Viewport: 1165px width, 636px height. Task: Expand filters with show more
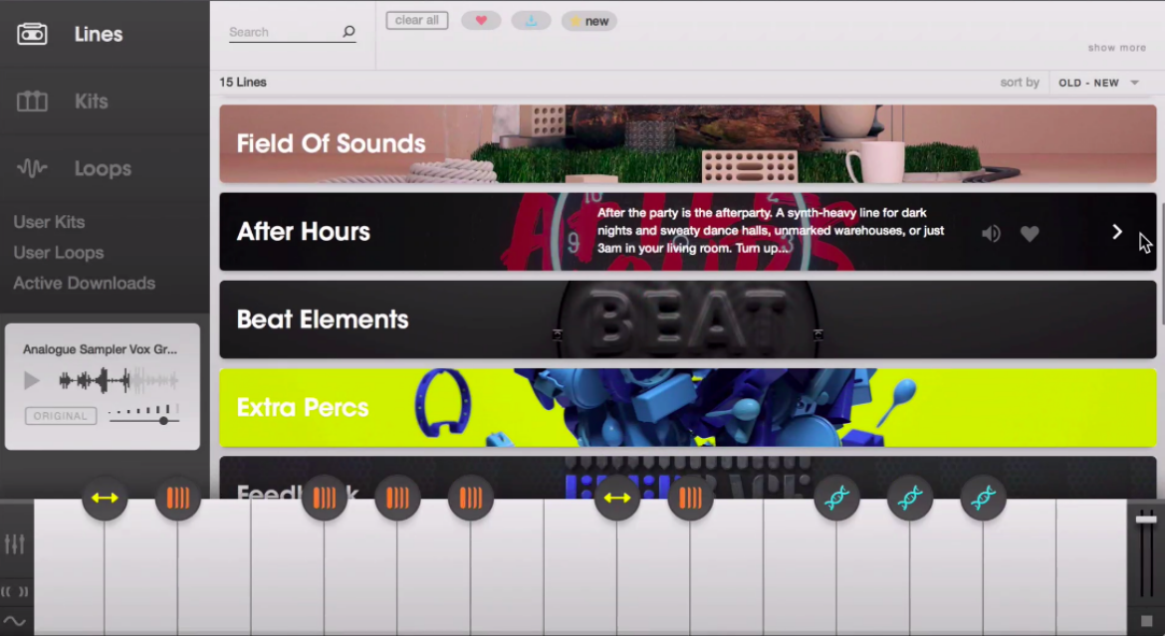[x=1116, y=48]
